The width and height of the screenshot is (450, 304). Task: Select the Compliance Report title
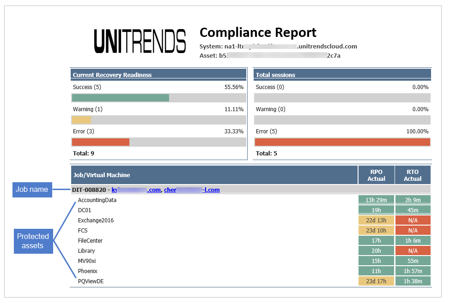tap(258, 32)
